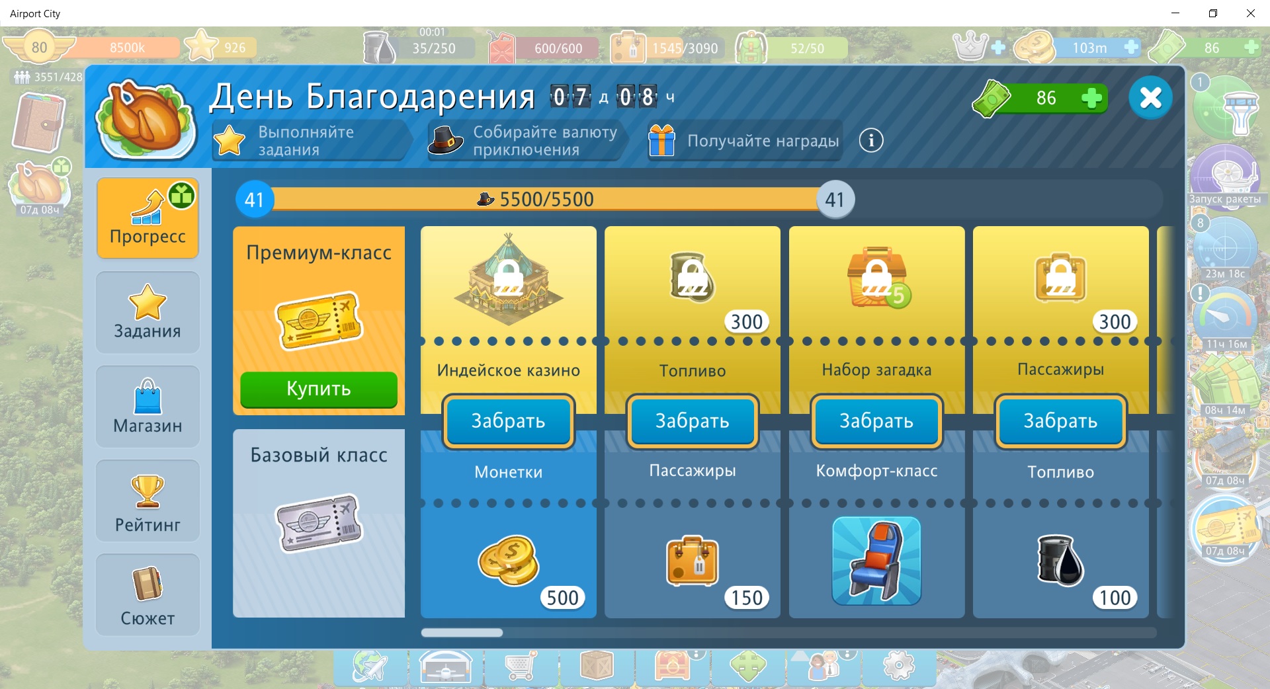Screen dimensions: 1270x689
Task: Click the roast turkey event emblem
Action: tap(146, 119)
